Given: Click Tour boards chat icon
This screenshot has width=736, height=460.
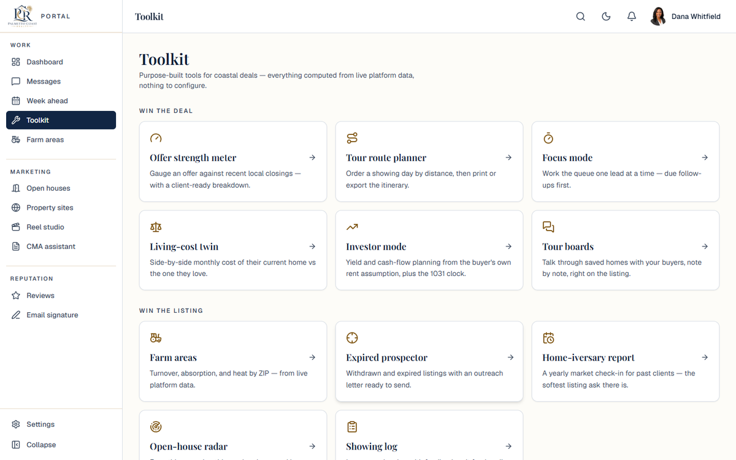Looking at the screenshot, I should point(548,227).
